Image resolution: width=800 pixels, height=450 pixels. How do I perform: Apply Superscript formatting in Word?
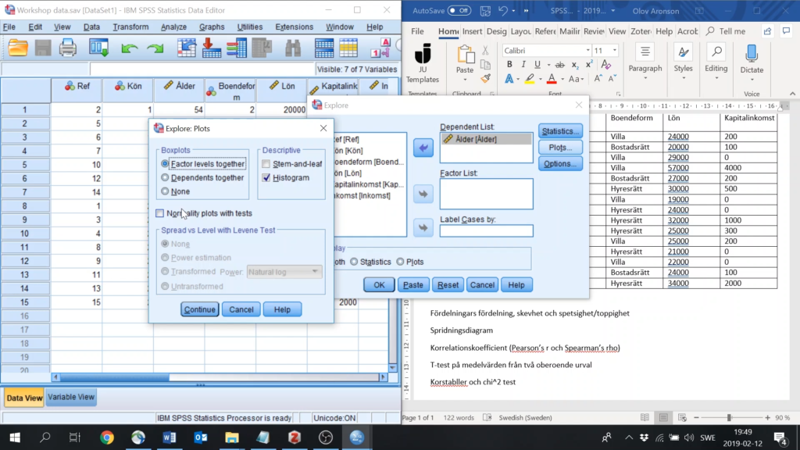click(589, 65)
